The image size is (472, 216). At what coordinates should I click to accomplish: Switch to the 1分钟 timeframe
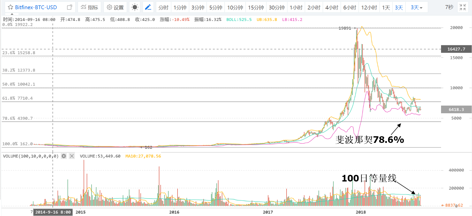click(180, 7)
